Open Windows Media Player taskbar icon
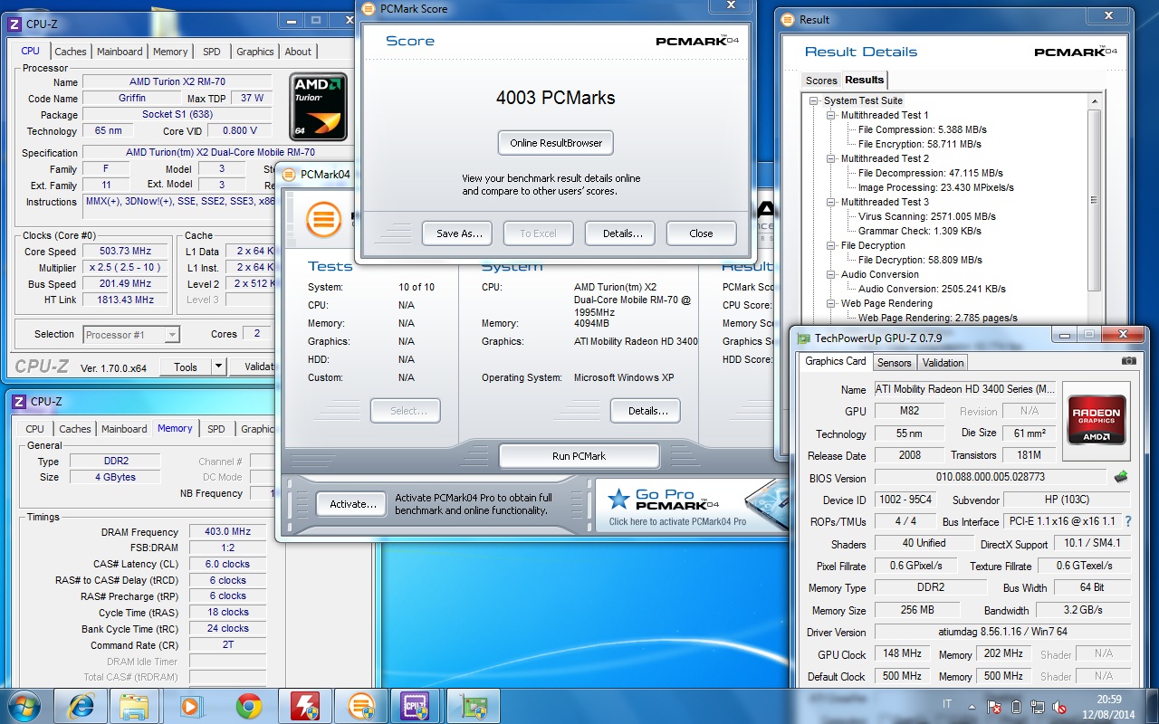Viewport: 1159px width, 724px height. point(191,706)
